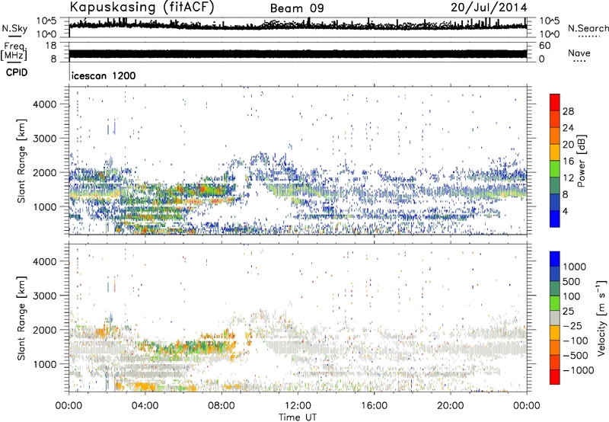Pick the gray -25 to 25 Velocity segment
609x422 pixels.
(555, 318)
